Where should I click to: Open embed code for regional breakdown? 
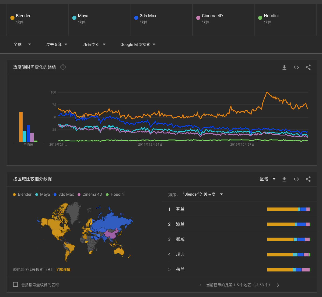point(296,179)
